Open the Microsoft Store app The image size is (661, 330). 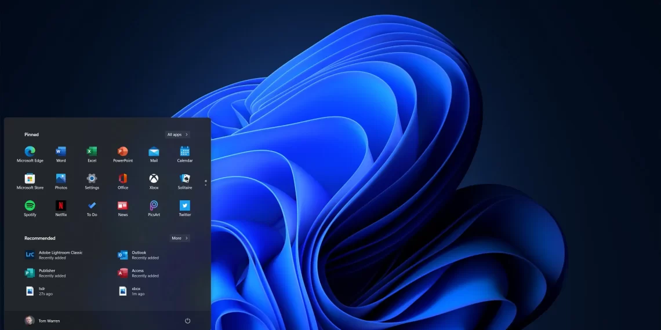tap(30, 179)
